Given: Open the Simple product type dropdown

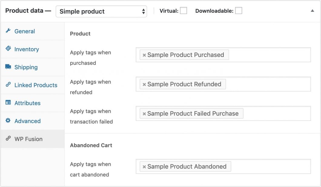Looking at the screenshot, I should coord(101,12).
